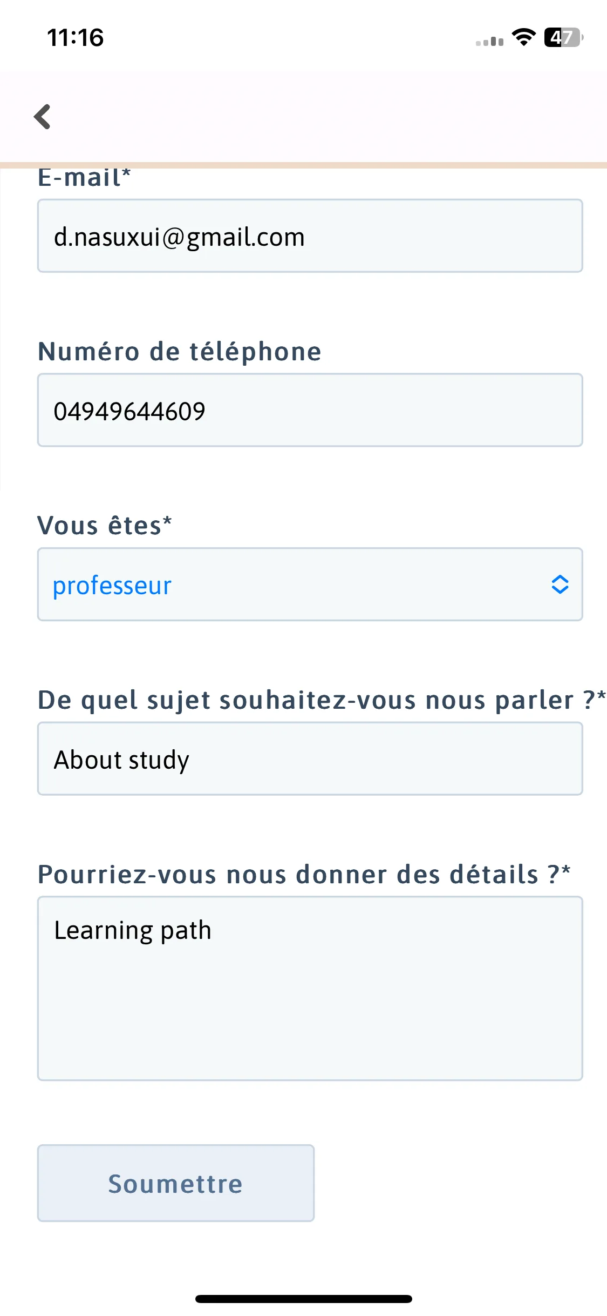Tap the Wi-Fi status icon
Viewport: 607px width, 1316px height.
[523, 37]
